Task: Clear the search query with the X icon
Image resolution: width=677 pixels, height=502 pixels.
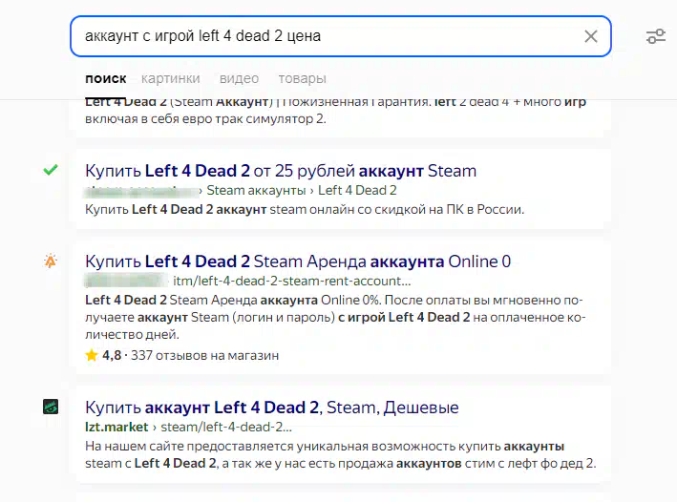Action: [x=591, y=36]
